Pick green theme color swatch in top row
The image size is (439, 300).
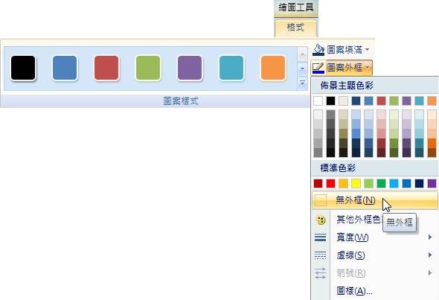point(394,100)
